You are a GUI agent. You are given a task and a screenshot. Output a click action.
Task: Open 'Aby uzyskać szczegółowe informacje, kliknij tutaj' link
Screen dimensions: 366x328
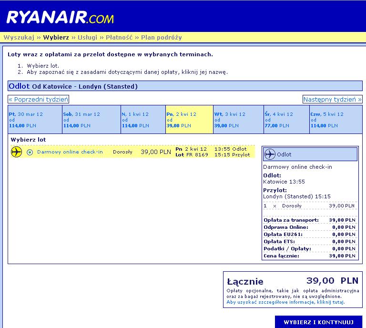point(286,302)
